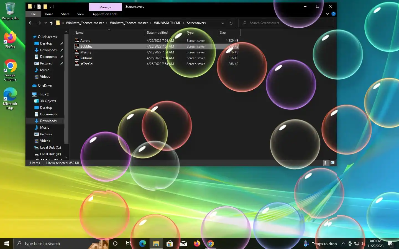Go back in File Explorer
Screen dimensions: 399x249
point(31,23)
